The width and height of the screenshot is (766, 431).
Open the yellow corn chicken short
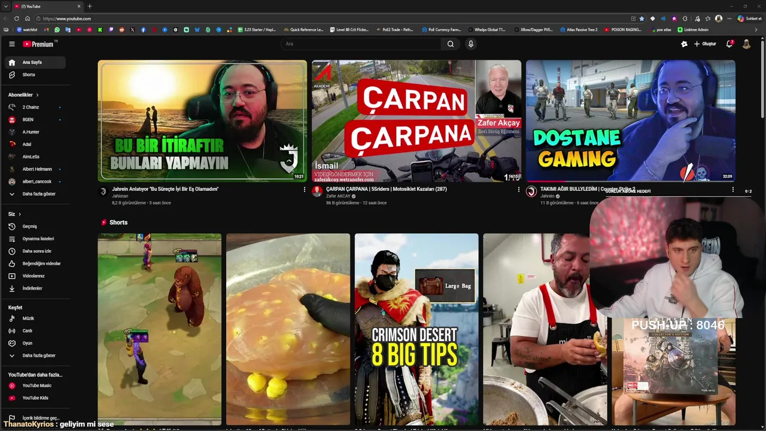(x=288, y=329)
